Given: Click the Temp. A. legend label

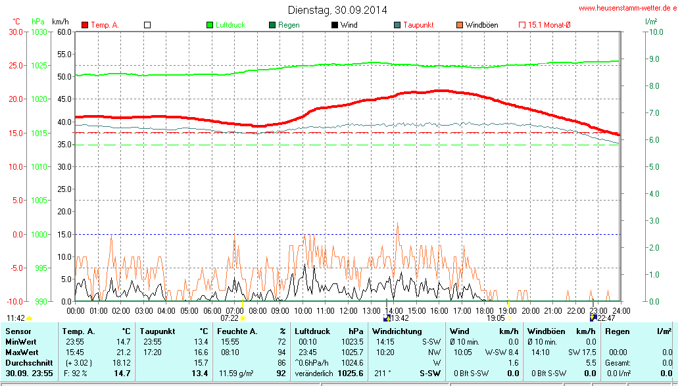Looking at the screenshot, I should point(105,25).
